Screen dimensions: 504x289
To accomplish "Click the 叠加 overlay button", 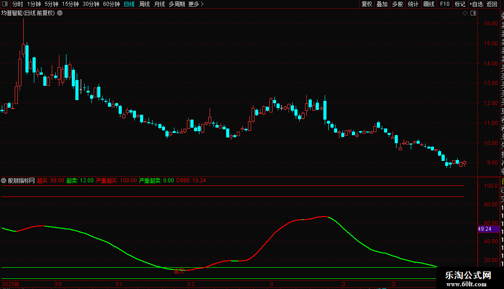I will (382, 4).
